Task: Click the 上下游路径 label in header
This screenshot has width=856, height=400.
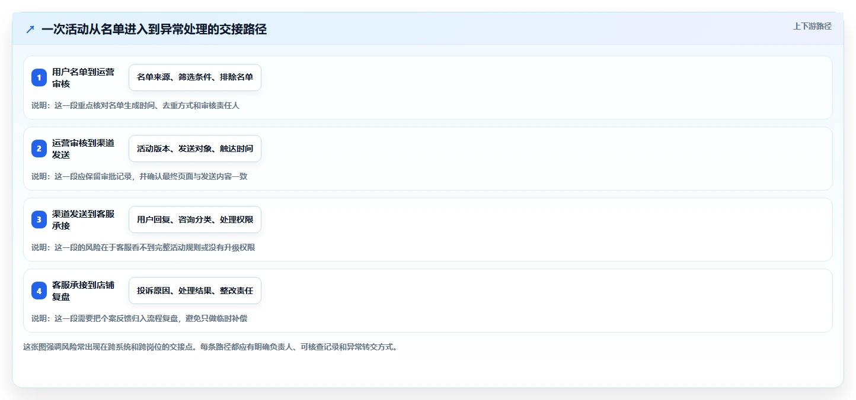Action: point(812,26)
